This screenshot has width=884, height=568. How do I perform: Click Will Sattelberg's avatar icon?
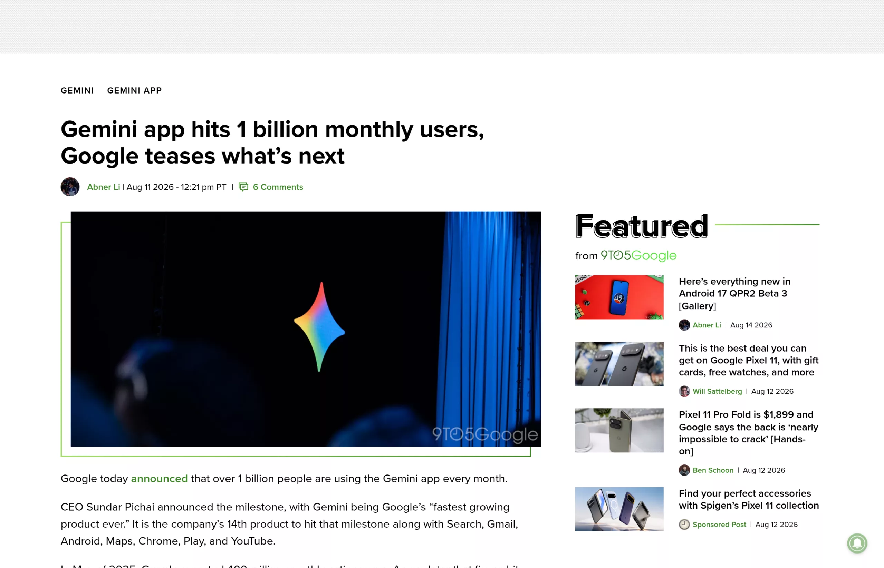click(684, 391)
